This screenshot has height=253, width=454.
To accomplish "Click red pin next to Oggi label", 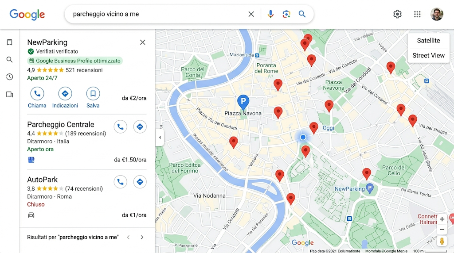I will 313,127.
